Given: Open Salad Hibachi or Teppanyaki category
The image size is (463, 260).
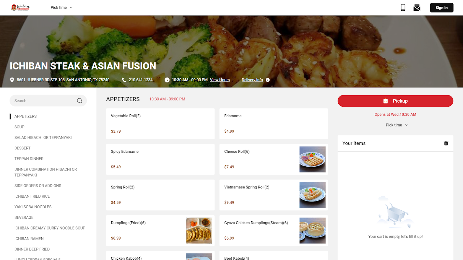Looking at the screenshot, I should pos(43,138).
